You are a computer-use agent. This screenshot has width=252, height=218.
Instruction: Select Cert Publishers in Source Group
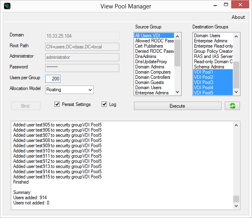coord(154,46)
